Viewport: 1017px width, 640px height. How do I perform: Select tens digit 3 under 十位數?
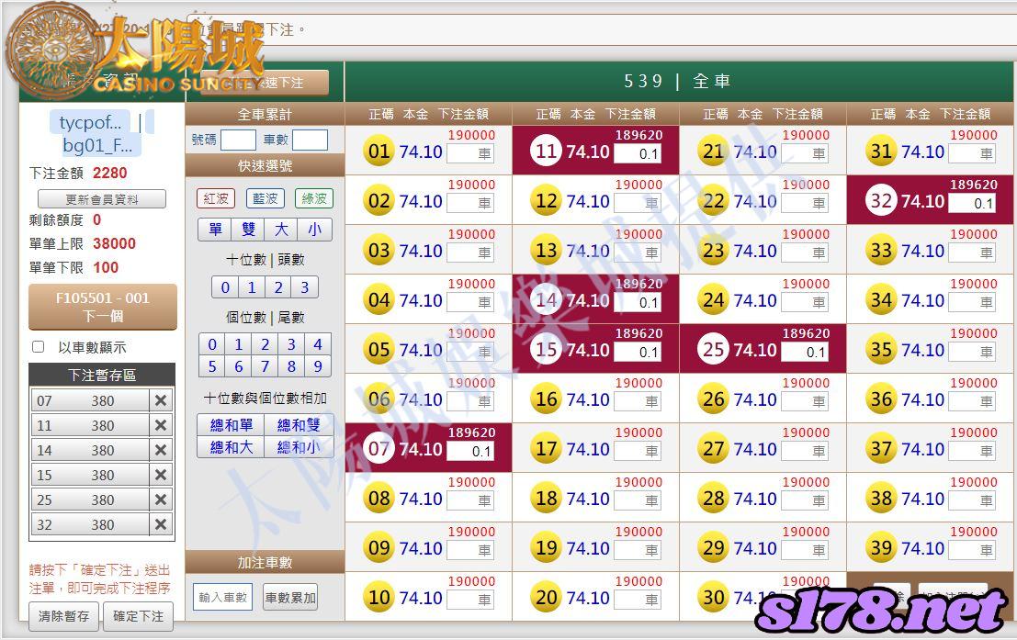pyautogui.click(x=304, y=287)
